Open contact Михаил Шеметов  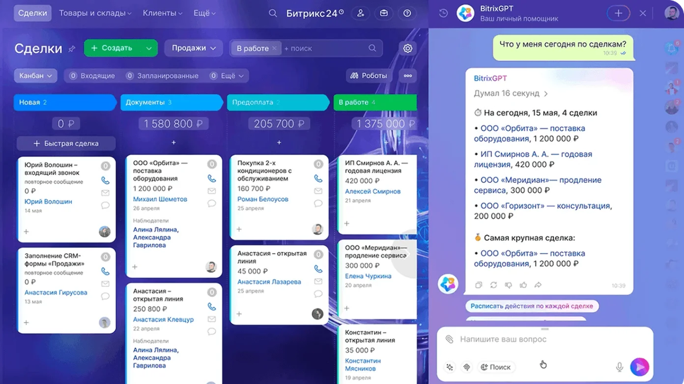click(x=160, y=199)
